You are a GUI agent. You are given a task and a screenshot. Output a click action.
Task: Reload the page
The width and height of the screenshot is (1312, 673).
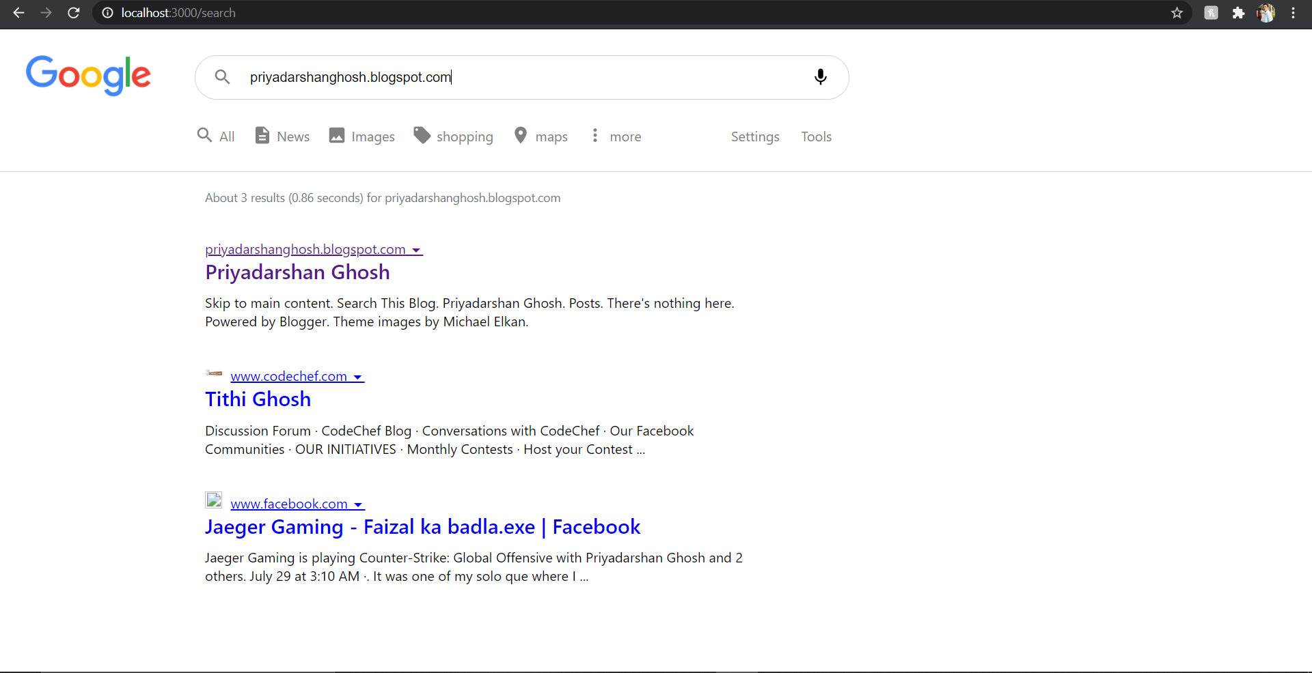74,13
